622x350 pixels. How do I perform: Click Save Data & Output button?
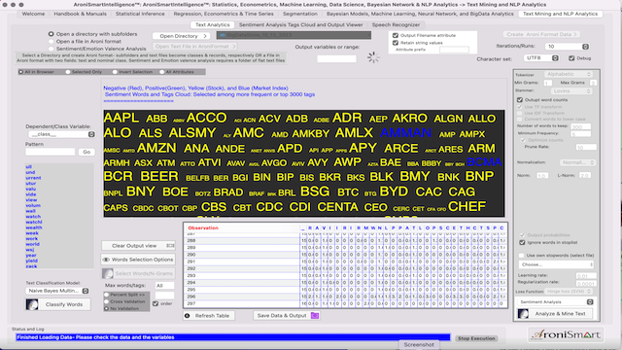(287, 315)
